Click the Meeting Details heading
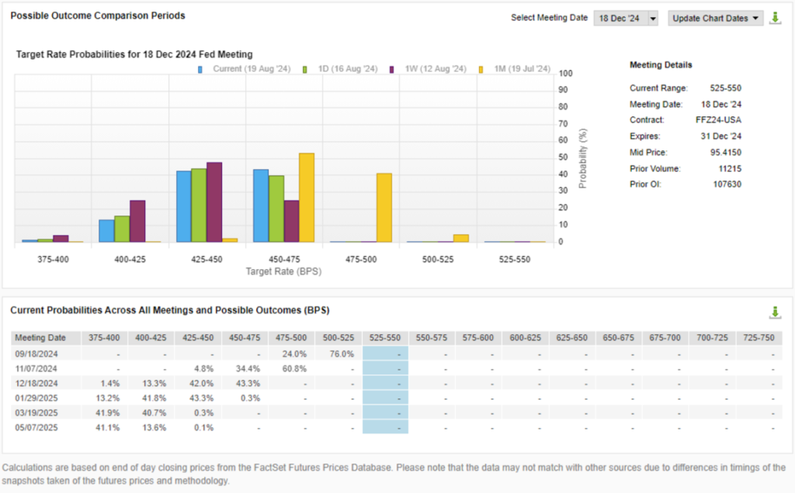Viewport: 795px width, 493px height. tap(661, 65)
